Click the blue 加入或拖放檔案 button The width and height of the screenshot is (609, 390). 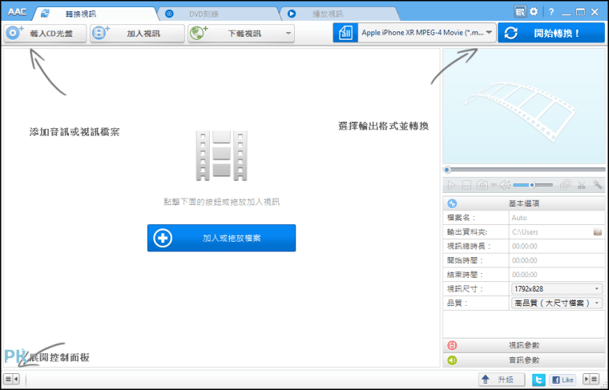[x=221, y=238]
